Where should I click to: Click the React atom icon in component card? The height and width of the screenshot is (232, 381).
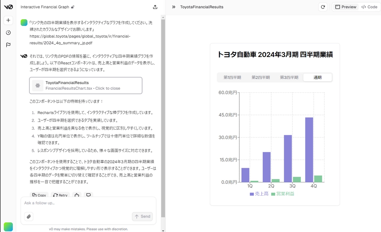click(38, 85)
